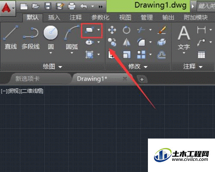Create a new drawing from quick access toolbar
This screenshot has width=215, height=172.
[x=24, y=6]
